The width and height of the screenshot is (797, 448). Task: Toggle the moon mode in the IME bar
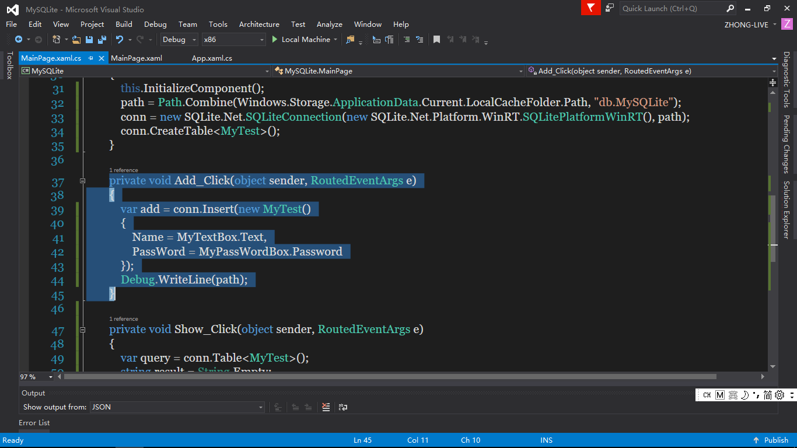tap(744, 395)
